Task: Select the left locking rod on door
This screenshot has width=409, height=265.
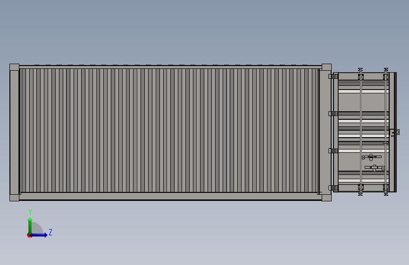Action: click(x=360, y=132)
